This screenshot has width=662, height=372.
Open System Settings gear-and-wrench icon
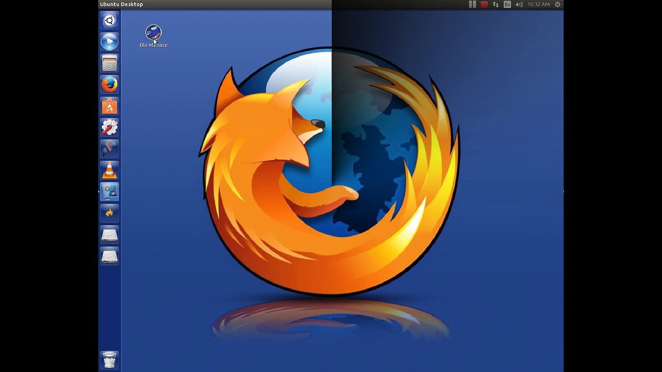109,128
